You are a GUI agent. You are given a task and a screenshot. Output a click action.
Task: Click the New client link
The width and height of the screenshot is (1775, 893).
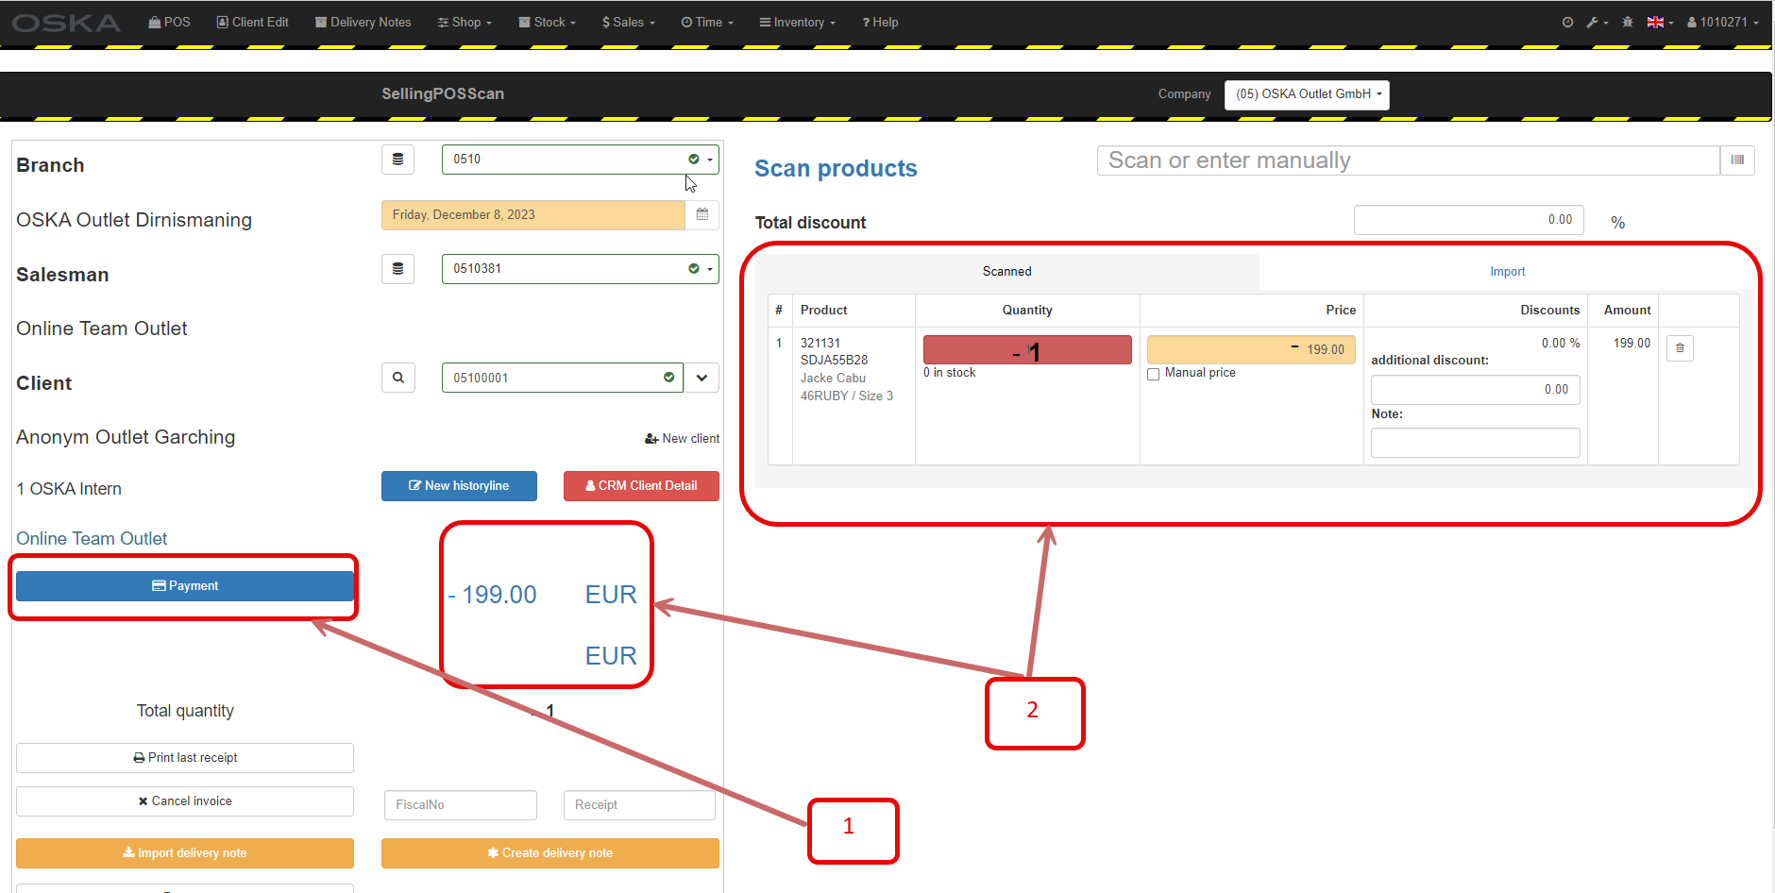click(682, 439)
